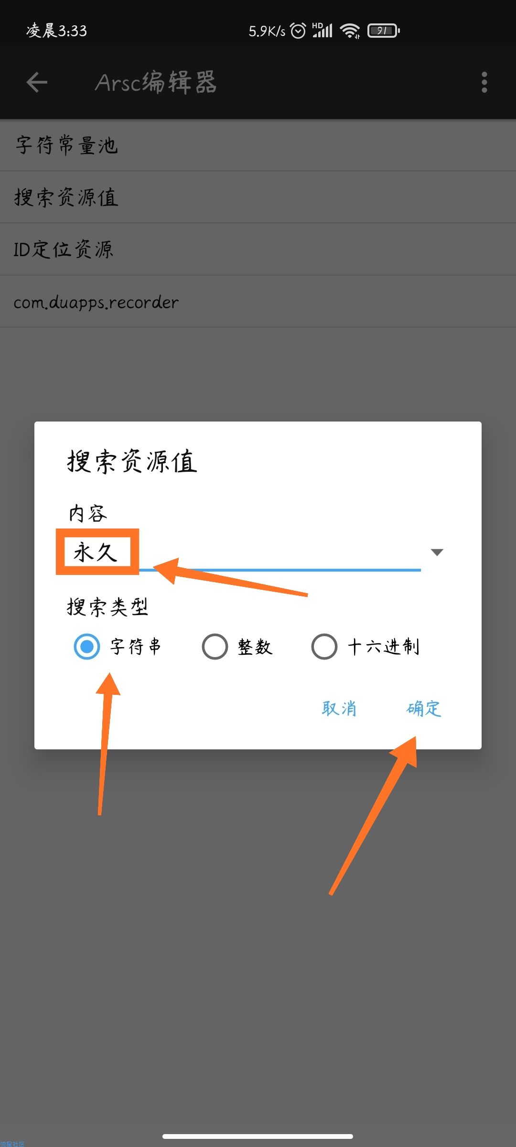Expand the 内容 history dropdown arrow

pyautogui.click(x=437, y=552)
